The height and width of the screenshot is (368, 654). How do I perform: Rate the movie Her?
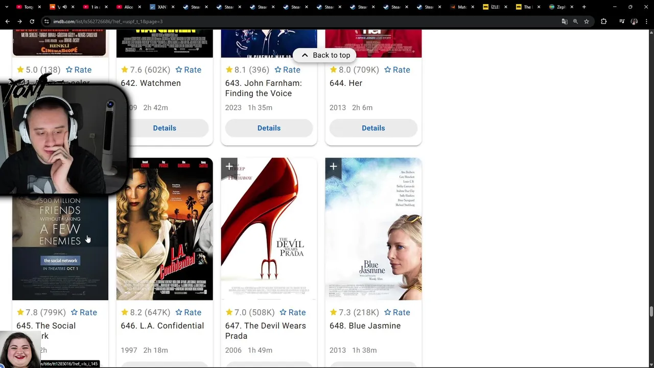(397, 70)
